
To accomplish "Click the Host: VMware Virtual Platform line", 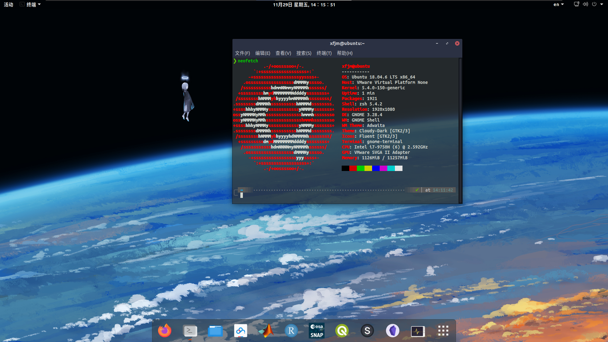I will [x=385, y=82].
